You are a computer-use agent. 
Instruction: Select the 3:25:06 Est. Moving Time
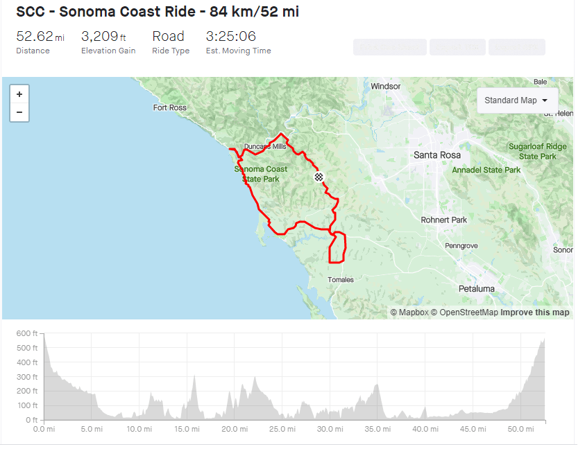tap(231, 37)
